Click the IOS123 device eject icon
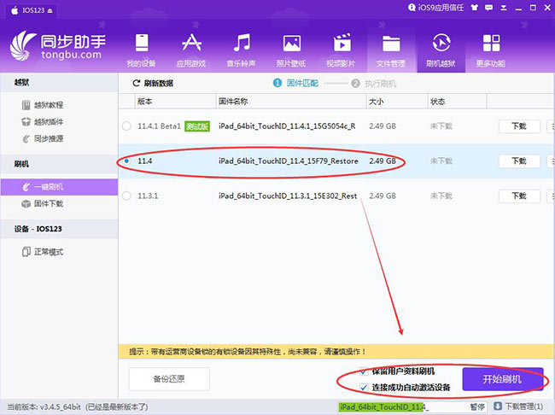This screenshot has width=555, height=415. point(50,10)
